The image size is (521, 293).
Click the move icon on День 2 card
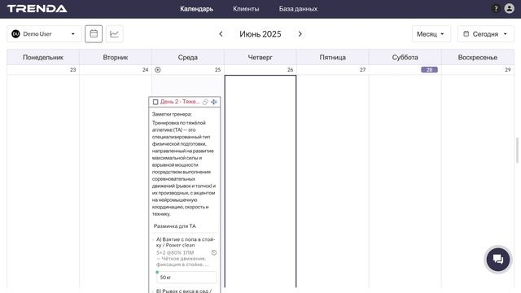(214, 102)
